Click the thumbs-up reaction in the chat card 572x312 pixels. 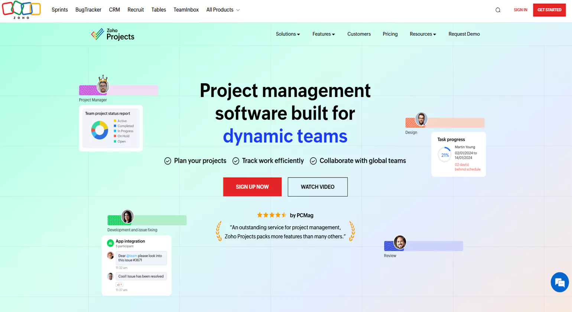click(120, 284)
